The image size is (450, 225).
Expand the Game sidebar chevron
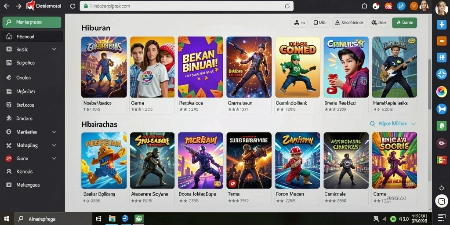pyautogui.click(x=54, y=158)
